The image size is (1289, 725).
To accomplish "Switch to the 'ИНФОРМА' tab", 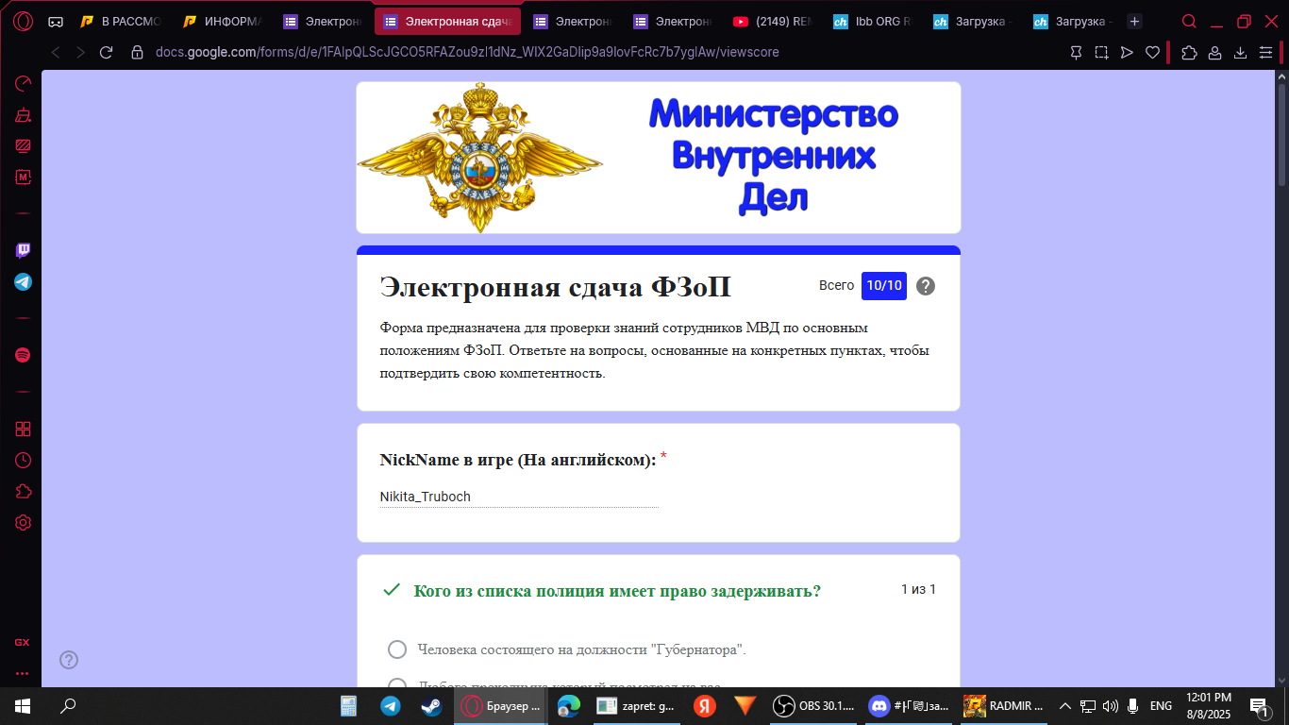I will coord(223,21).
